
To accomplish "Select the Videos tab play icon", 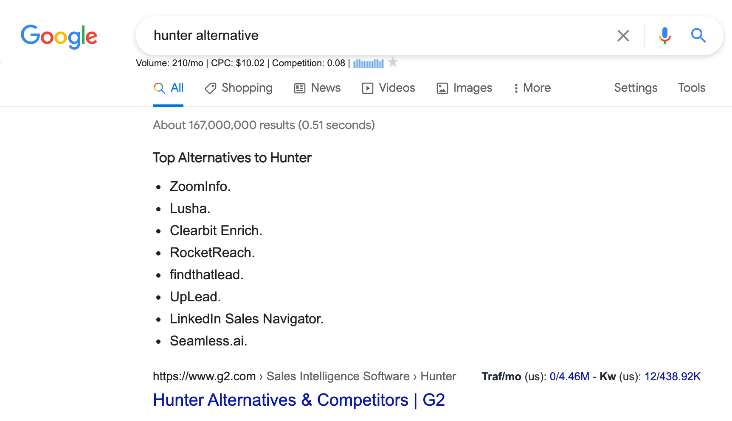I will (x=367, y=88).
